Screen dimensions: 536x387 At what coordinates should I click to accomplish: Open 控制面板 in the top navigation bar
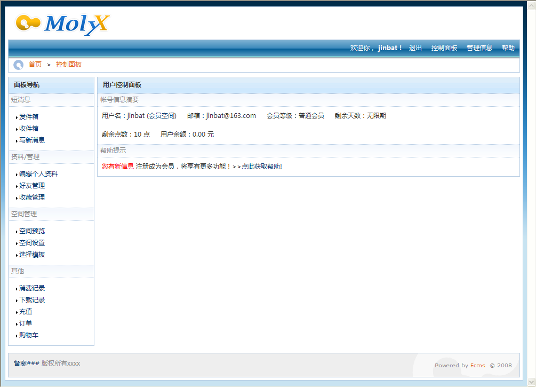click(x=444, y=48)
